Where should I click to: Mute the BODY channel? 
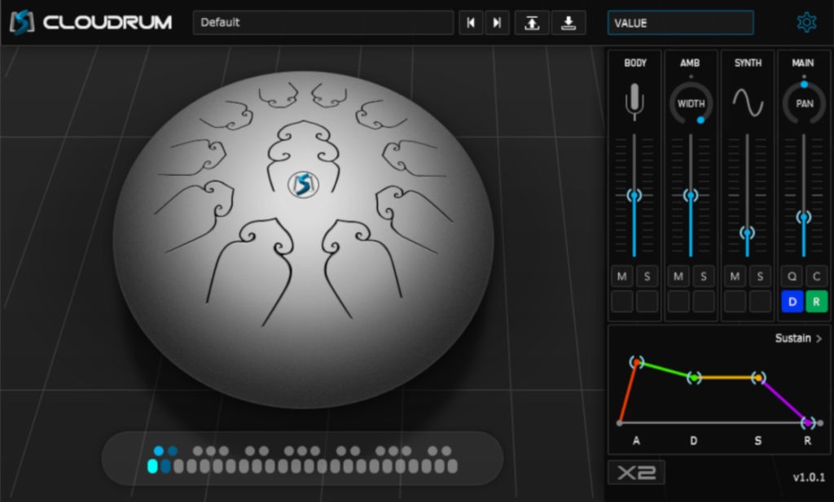click(x=621, y=277)
